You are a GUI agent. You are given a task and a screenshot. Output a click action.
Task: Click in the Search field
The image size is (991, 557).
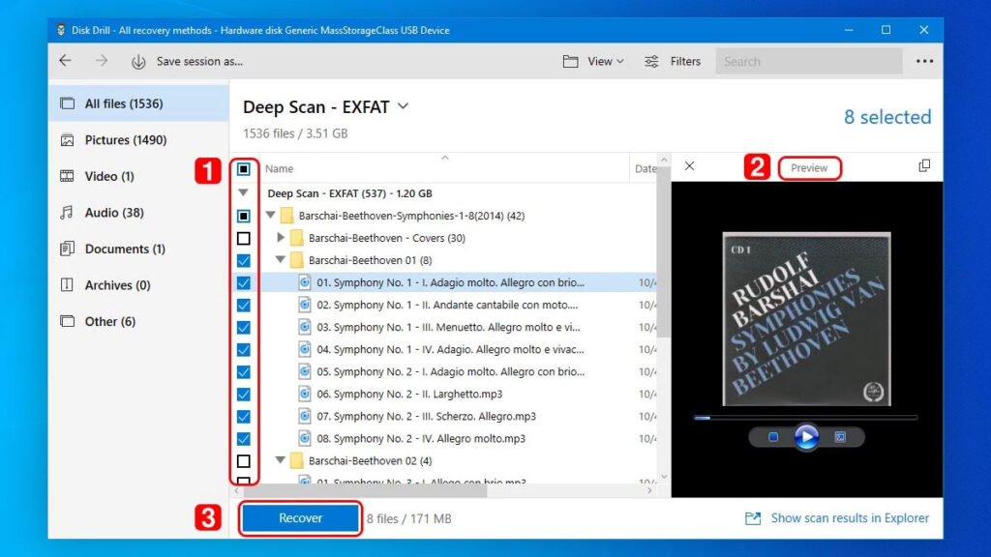point(808,61)
